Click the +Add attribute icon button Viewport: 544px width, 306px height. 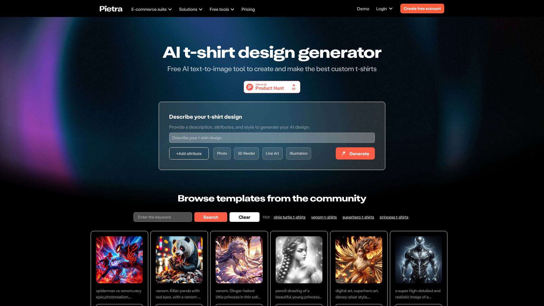pyautogui.click(x=189, y=153)
